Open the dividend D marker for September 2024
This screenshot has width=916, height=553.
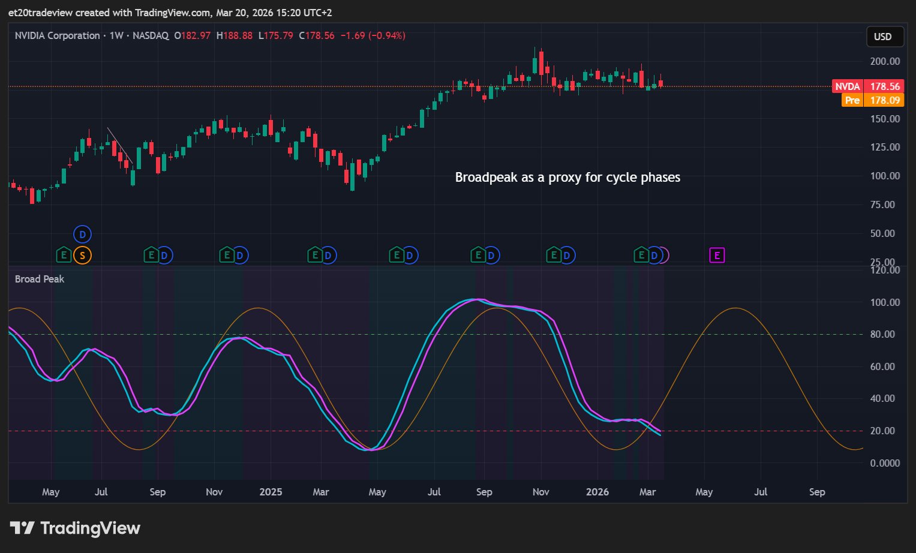pos(164,256)
